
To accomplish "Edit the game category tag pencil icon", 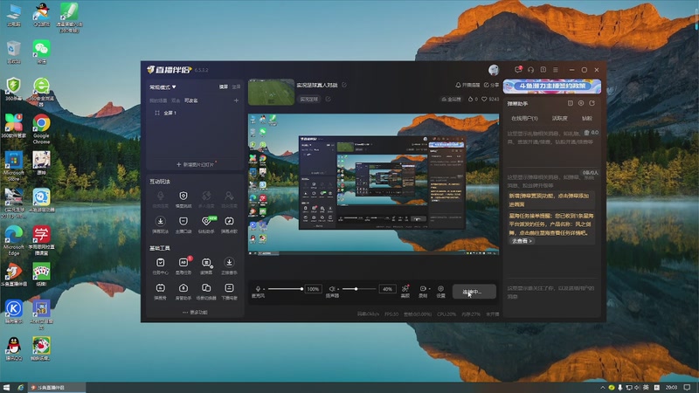I will click(329, 99).
